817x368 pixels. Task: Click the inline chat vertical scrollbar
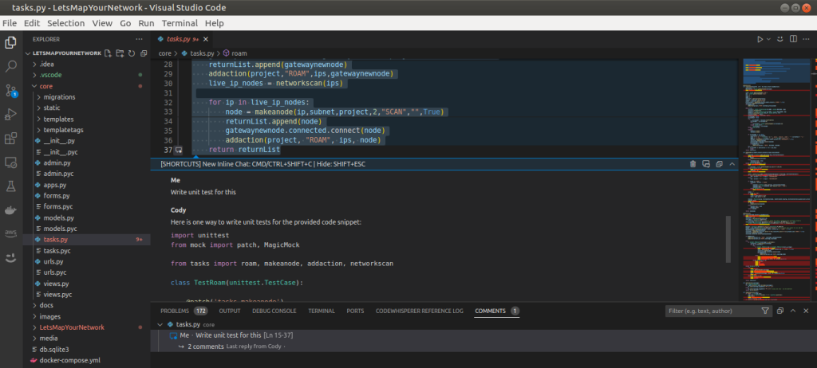[728, 241]
